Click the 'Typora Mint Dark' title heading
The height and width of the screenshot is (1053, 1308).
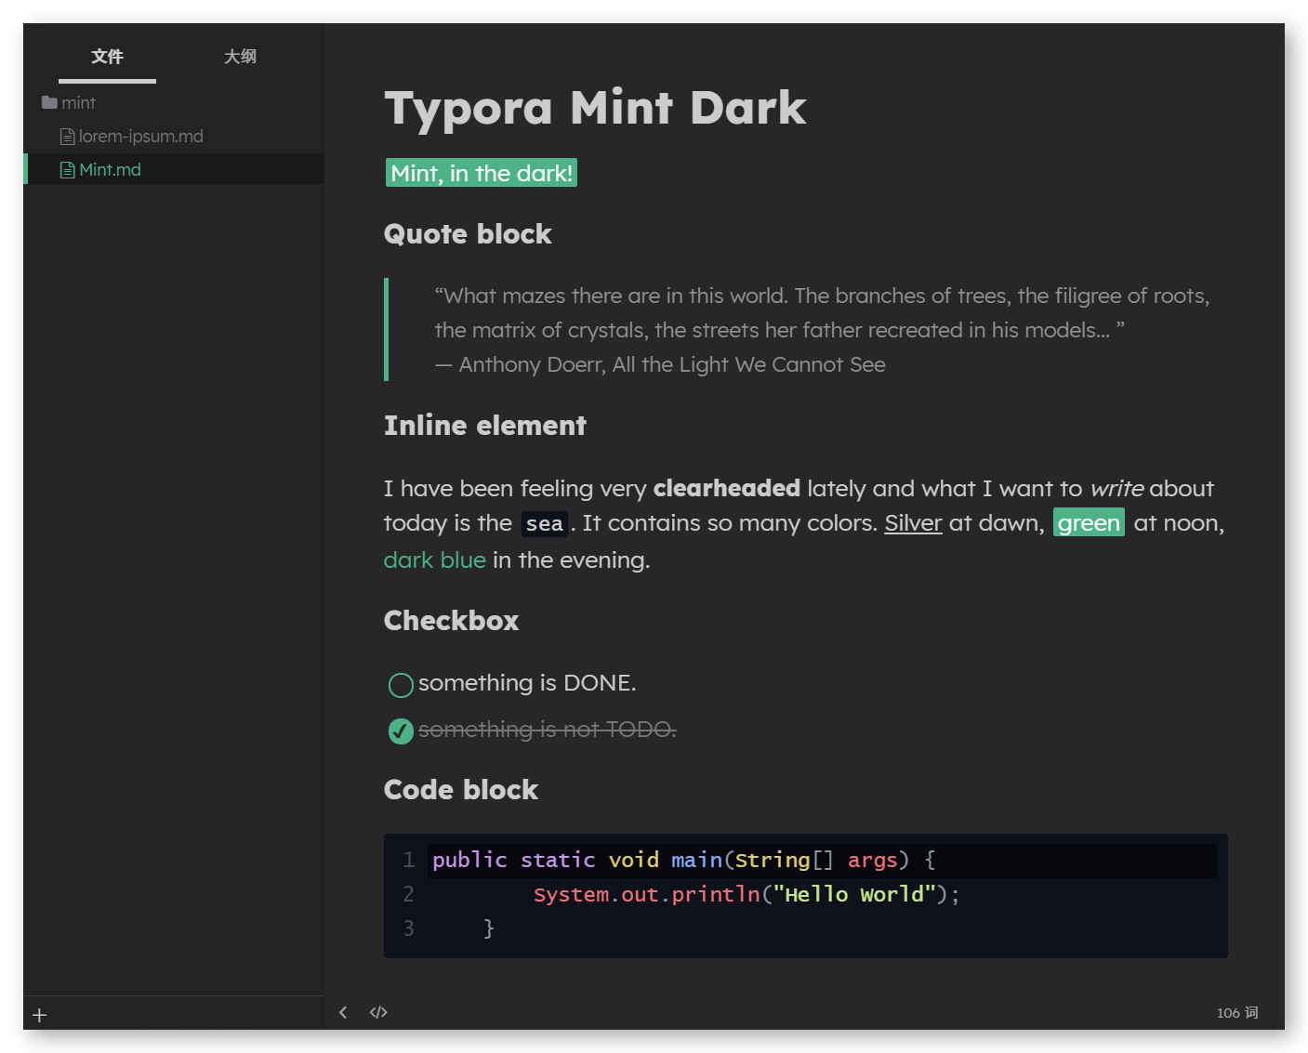pos(595,108)
